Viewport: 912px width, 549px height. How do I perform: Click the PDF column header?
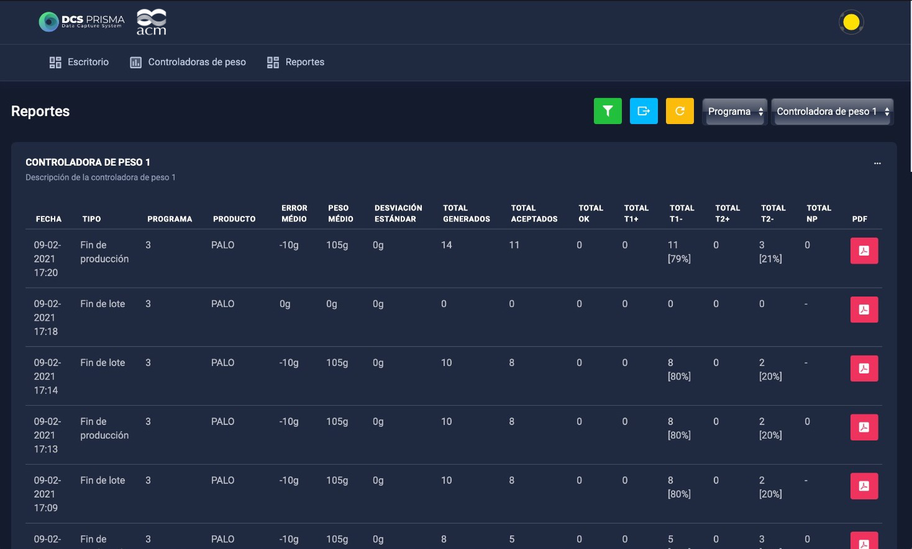860,219
